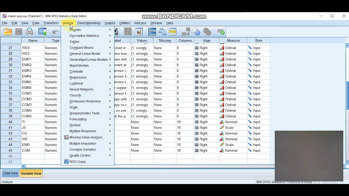Select ROC Curve menu entry
This screenshot has width=349, height=196.
(x=88, y=162)
